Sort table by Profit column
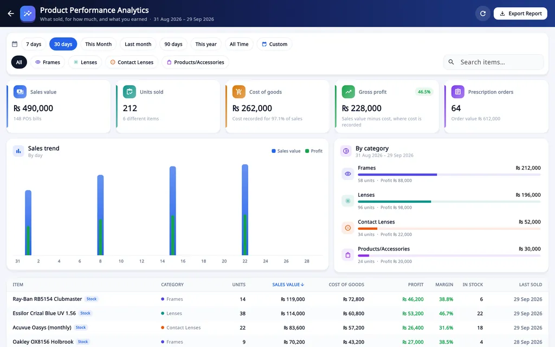This screenshot has height=347, width=555. click(416, 285)
